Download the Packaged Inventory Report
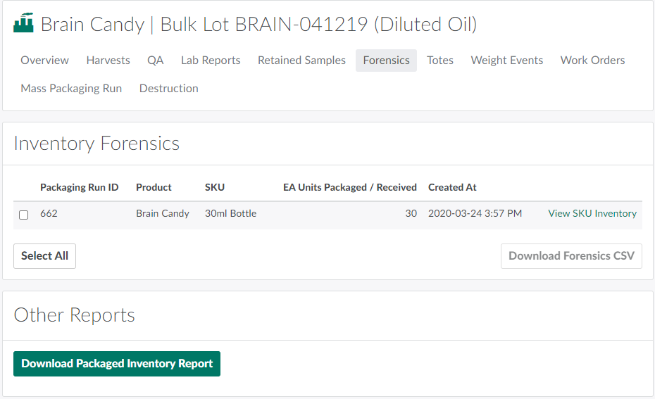The height and width of the screenshot is (399, 655). pyautogui.click(x=117, y=364)
